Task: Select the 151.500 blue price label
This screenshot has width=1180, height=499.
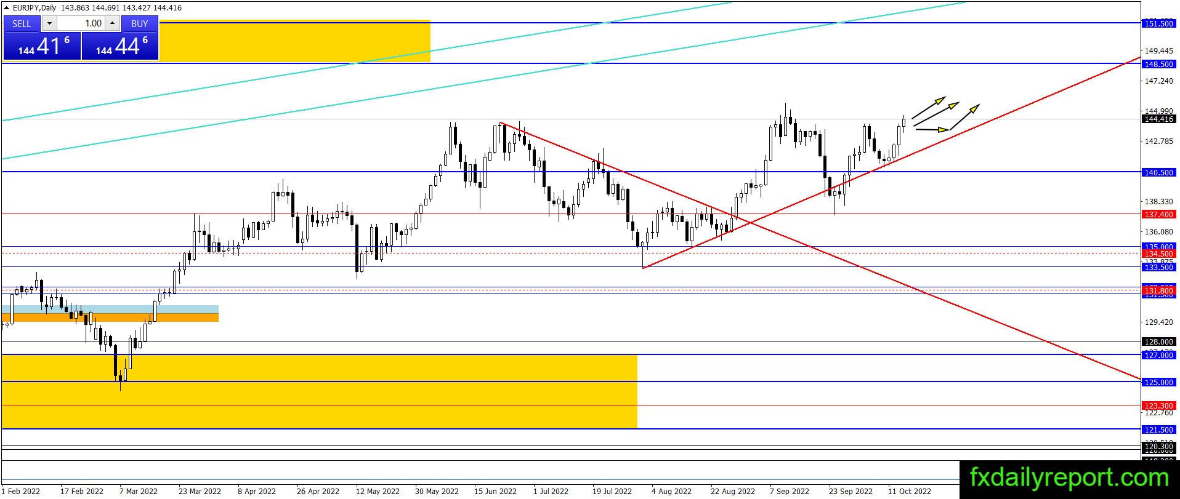Action: [x=1158, y=23]
